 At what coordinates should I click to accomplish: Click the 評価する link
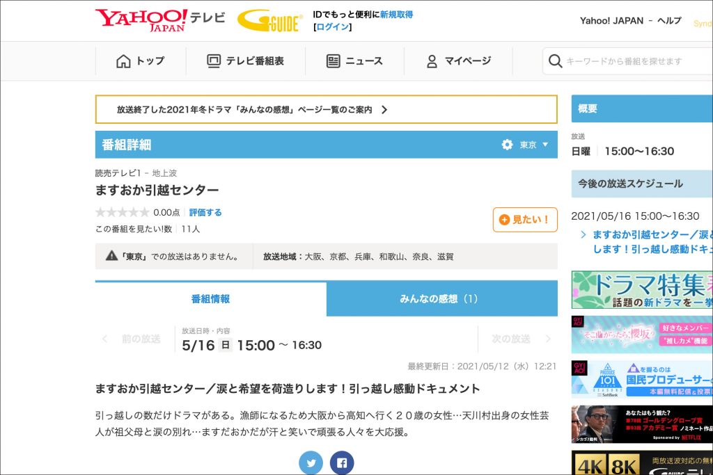(205, 213)
